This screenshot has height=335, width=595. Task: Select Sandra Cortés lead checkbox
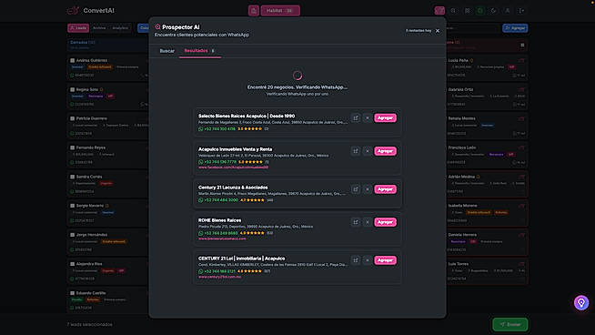pyautogui.click(x=72, y=177)
